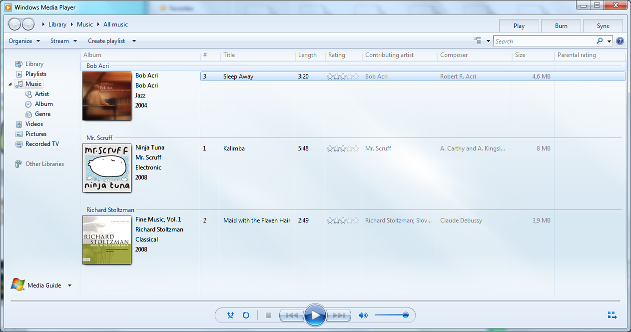The width and height of the screenshot is (631, 332).
Task: Click the Previous track button
Action: (292, 315)
